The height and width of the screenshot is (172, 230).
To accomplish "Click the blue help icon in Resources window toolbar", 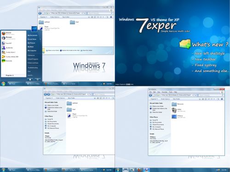I will [222, 99].
